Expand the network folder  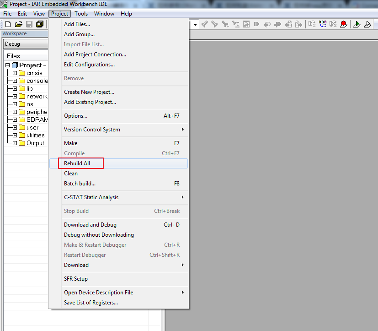click(x=15, y=96)
